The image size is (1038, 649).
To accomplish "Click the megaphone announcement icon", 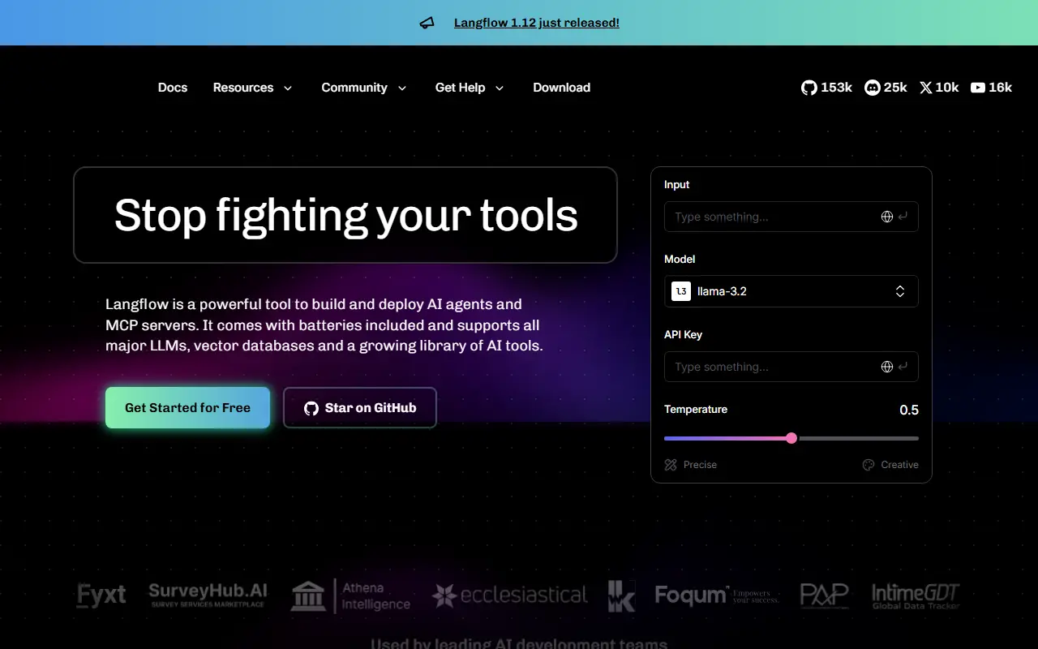I will point(427,23).
